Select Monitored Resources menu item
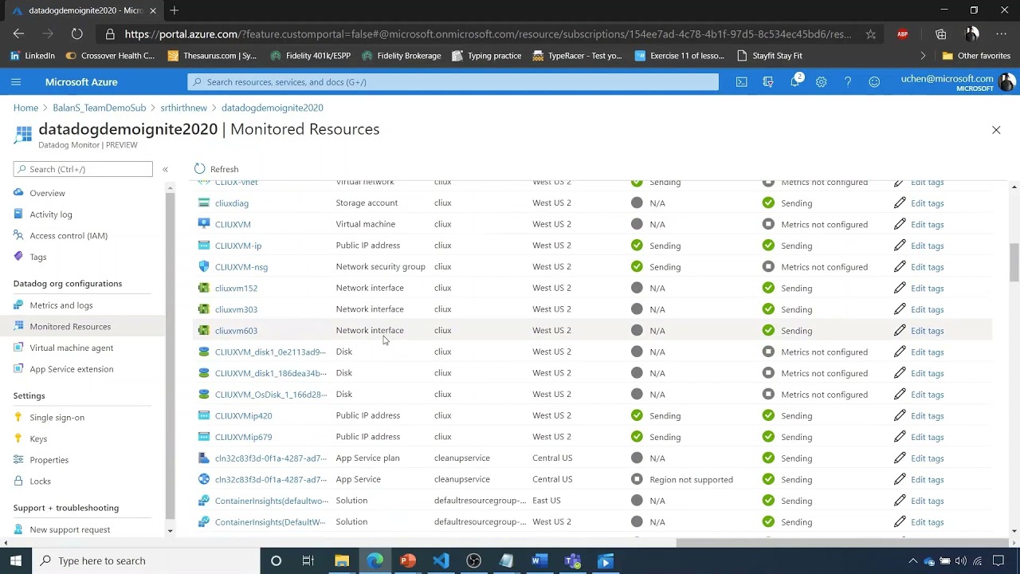 coord(70,327)
